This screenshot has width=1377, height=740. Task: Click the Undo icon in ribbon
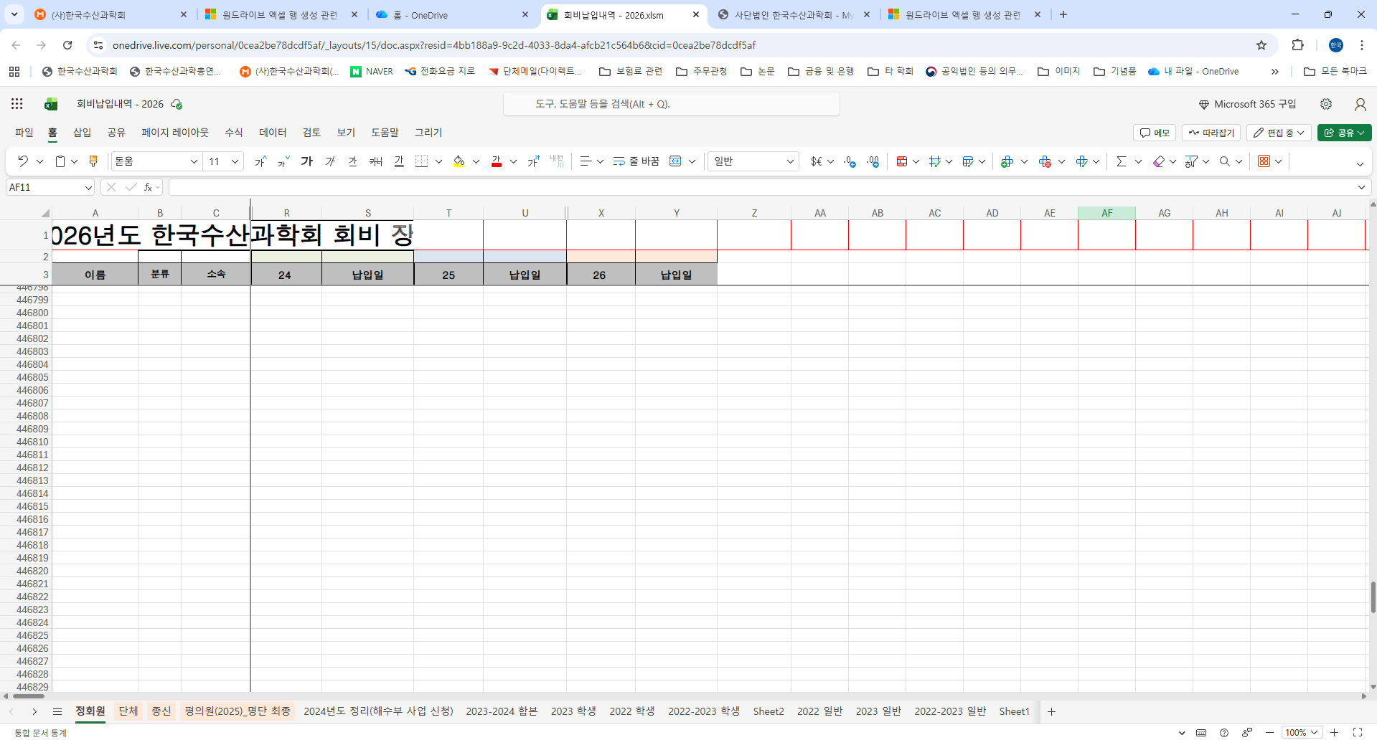click(x=23, y=161)
